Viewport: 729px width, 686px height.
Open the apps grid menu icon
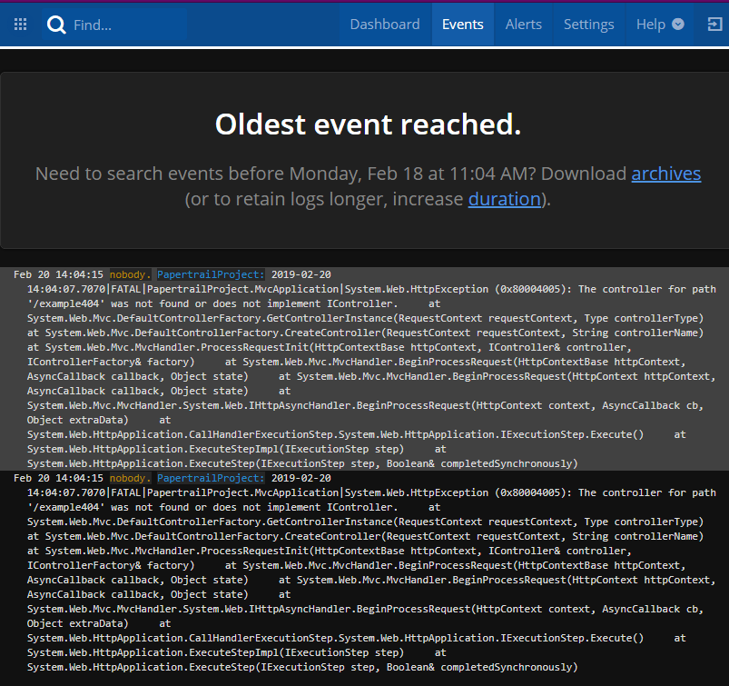tap(20, 25)
